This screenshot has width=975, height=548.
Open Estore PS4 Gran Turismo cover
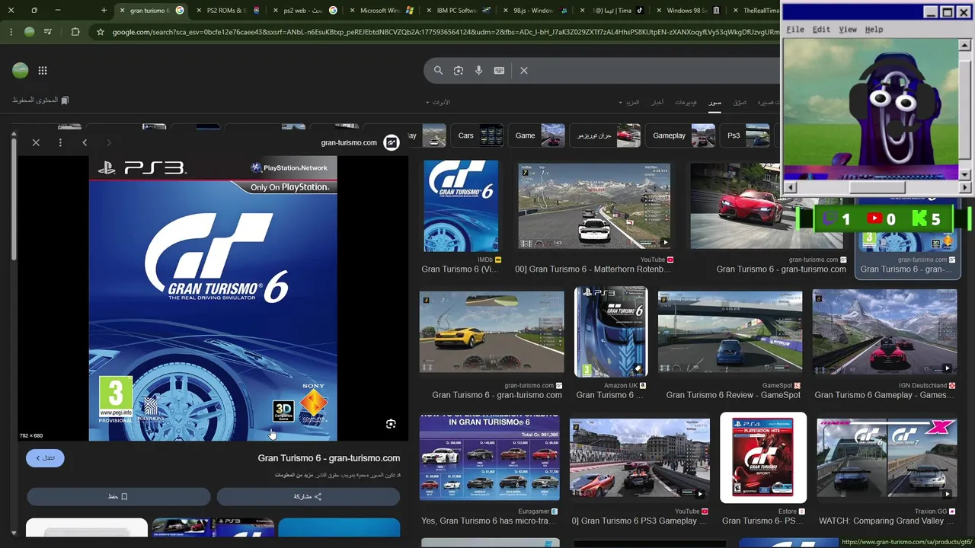(762, 458)
